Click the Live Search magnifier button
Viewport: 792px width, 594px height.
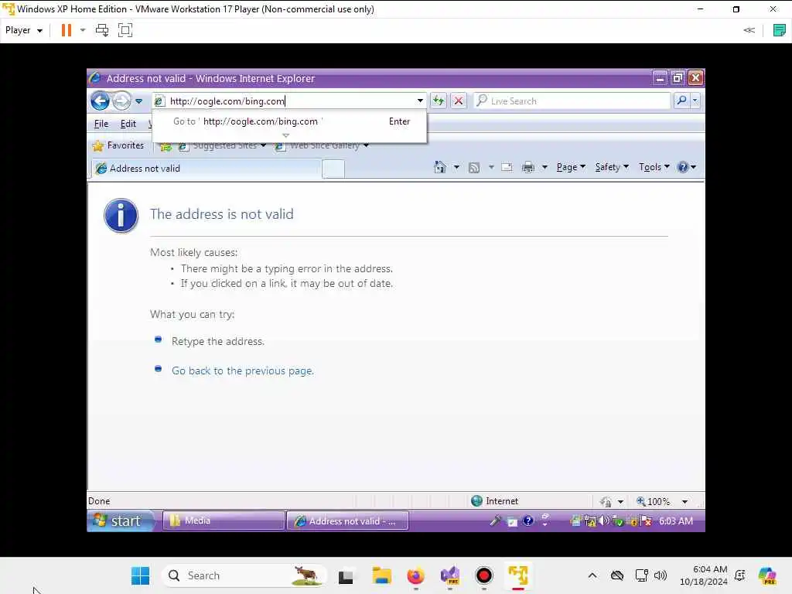point(681,101)
